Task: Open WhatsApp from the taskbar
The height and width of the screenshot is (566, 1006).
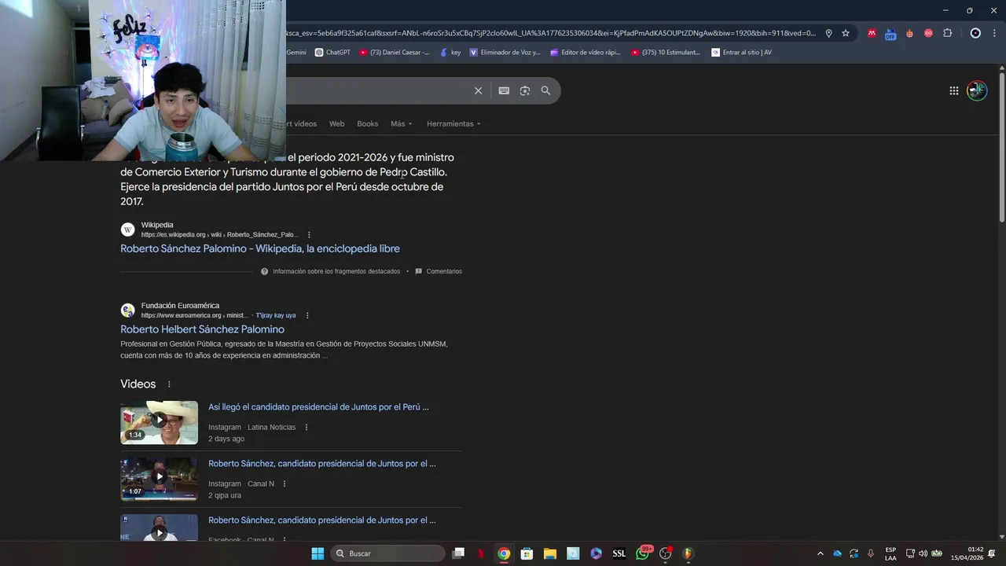Action: coord(643,553)
